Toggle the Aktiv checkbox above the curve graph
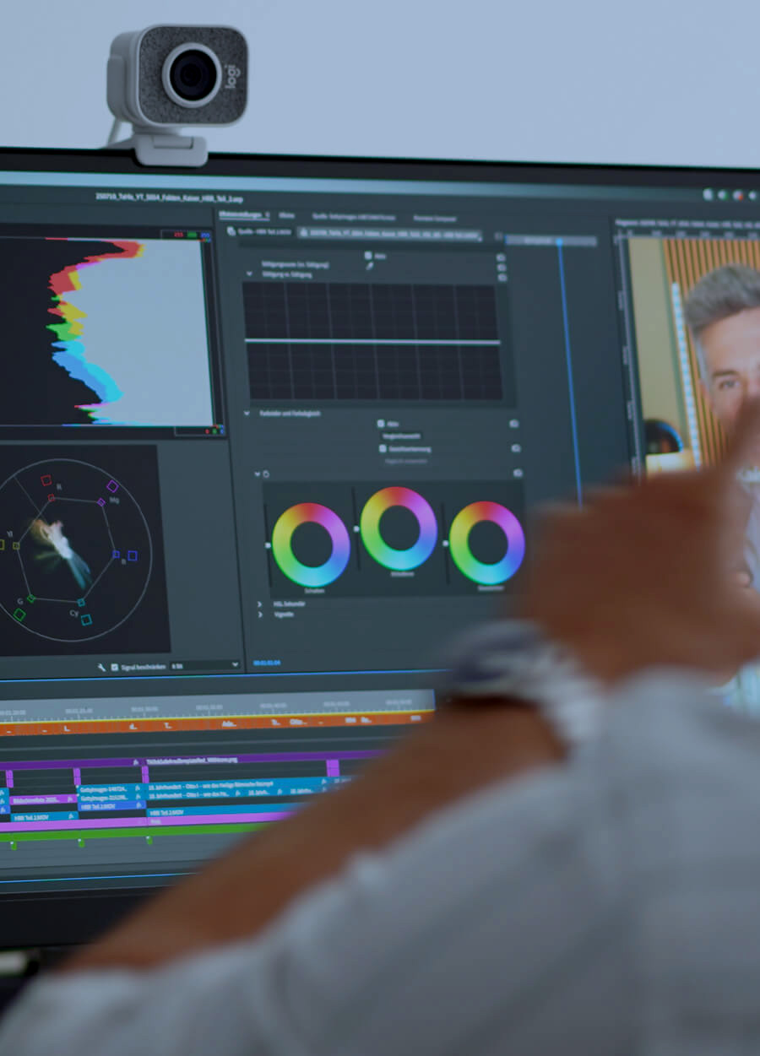The height and width of the screenshot is (1056, 760). (368, 255)
